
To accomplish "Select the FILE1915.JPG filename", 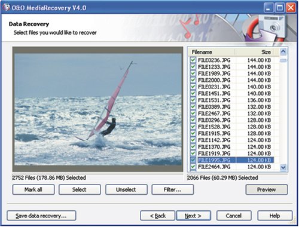I will pos(214,133).
